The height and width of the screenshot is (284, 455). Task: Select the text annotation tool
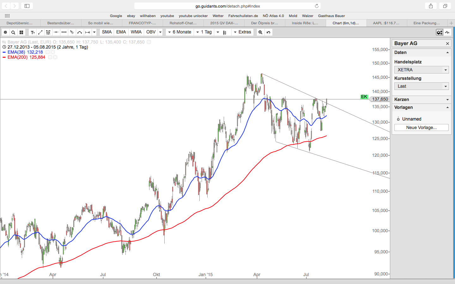click(33, 32)
